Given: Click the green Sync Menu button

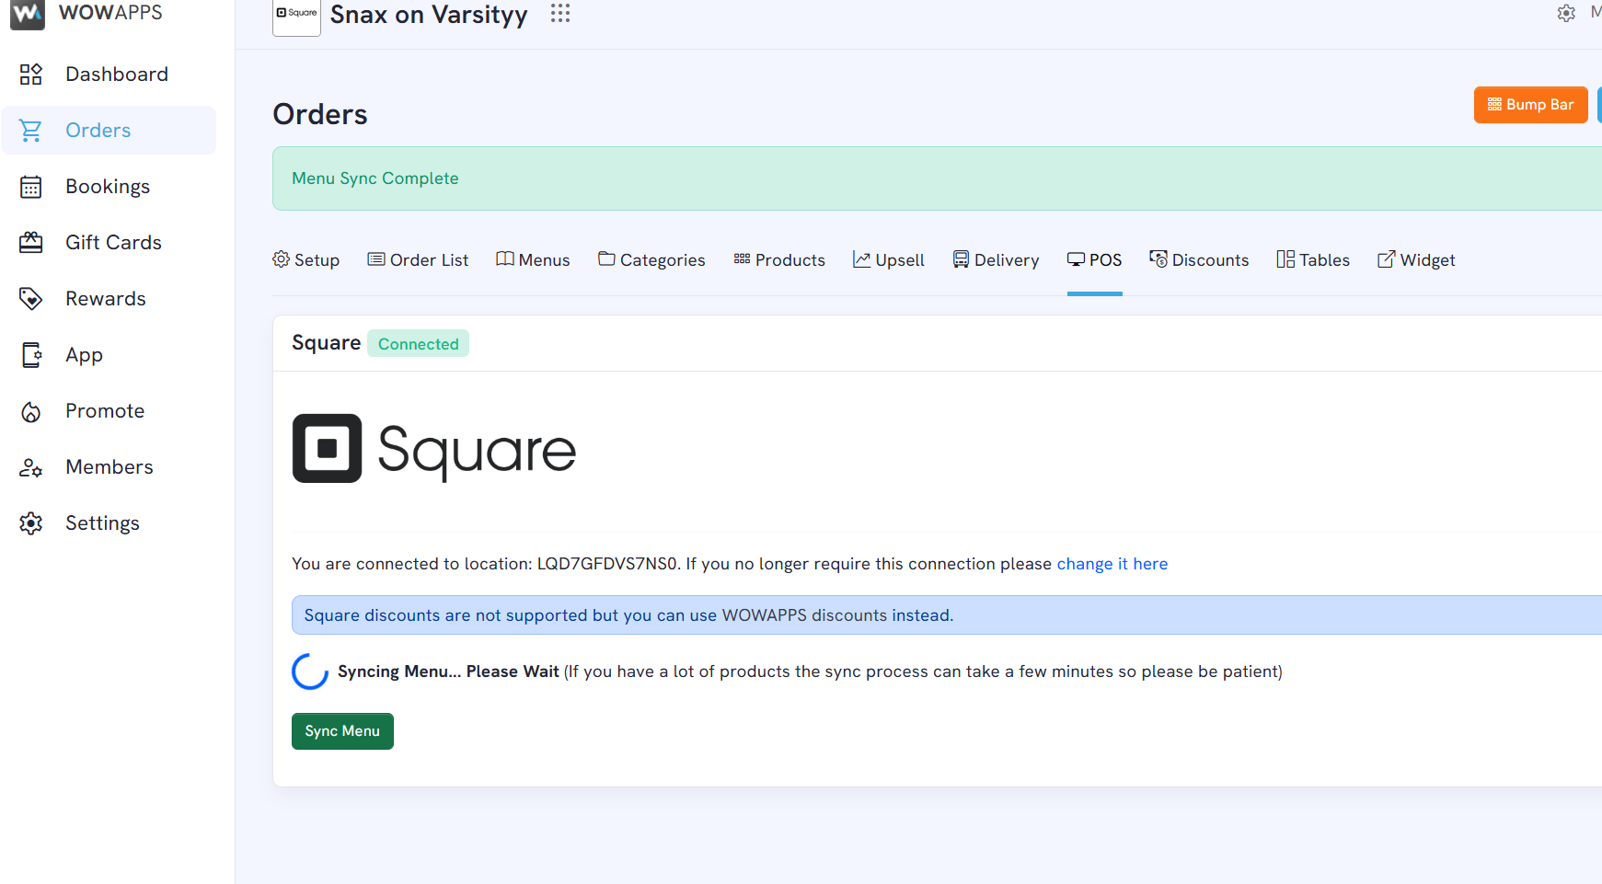Looking at the screenshot, I should 342,731.
